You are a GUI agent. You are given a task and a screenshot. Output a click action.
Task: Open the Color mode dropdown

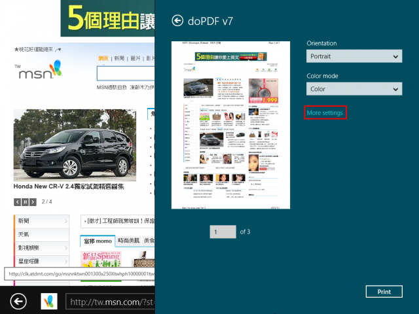[x=354, y=89]
